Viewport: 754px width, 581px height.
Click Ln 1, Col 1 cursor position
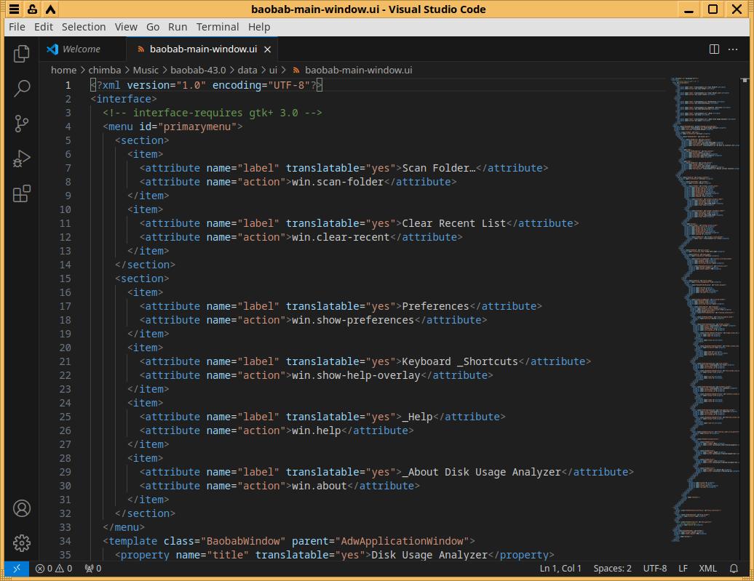[x=560, y=569]
